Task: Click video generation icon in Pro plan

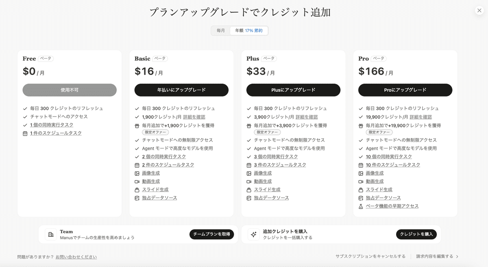Action: tap(361, 182)
